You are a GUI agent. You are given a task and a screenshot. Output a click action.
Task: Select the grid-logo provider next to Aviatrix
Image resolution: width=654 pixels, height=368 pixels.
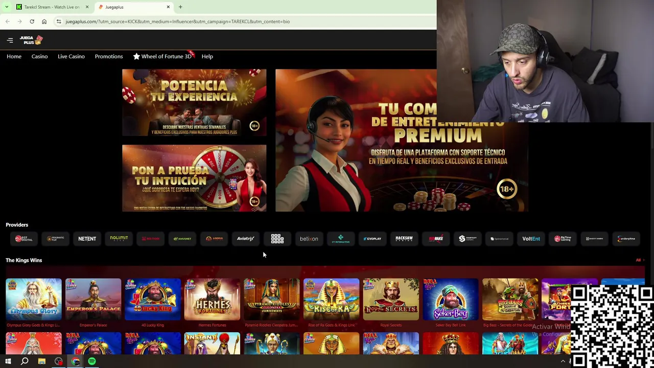(x=277, y=239)
